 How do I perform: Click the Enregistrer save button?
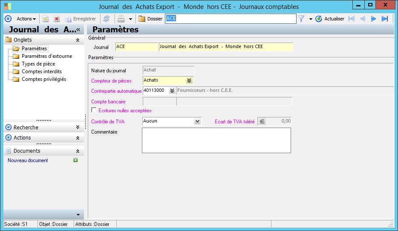point(81,19)
